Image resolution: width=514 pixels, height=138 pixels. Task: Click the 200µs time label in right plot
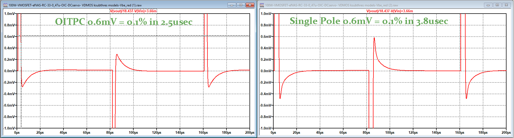pyautogui.click(x=506, y=132)
